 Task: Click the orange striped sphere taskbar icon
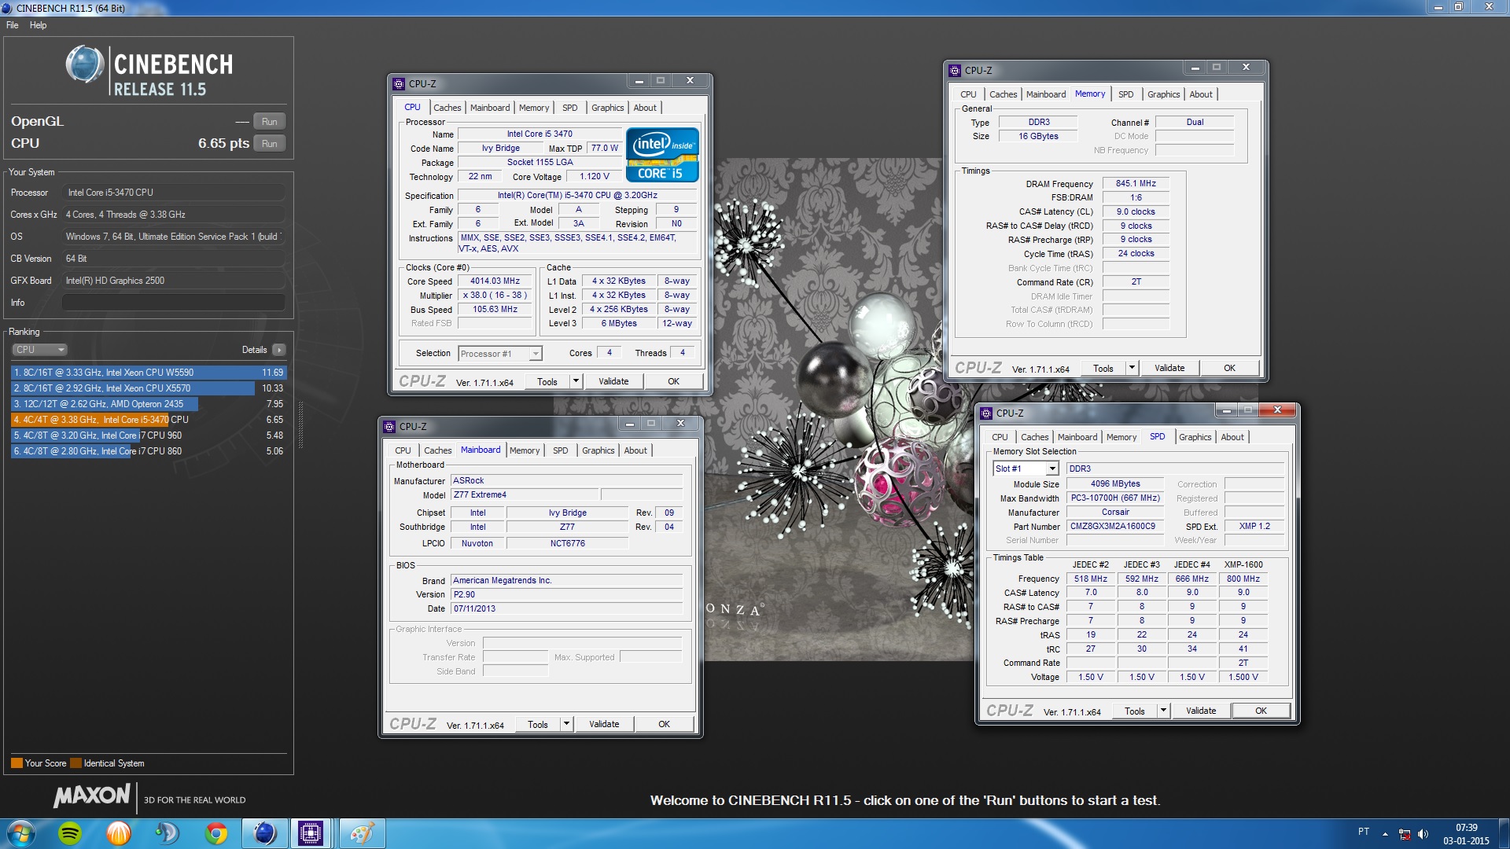[x=119, y=833]
